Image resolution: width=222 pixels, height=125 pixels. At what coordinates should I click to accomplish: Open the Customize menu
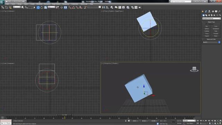[x=75, y=4]
